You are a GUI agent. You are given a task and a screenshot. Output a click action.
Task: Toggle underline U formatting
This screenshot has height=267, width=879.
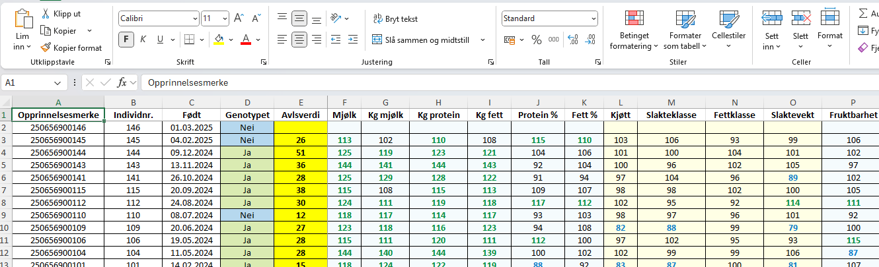[160, 40]
